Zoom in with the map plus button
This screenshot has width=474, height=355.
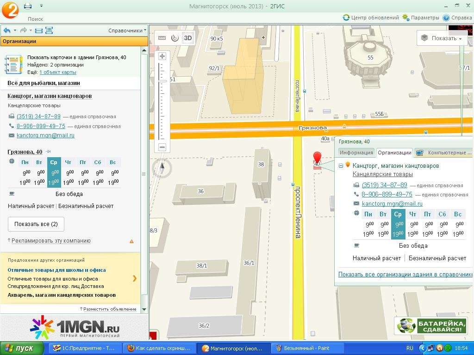(162, 56)
